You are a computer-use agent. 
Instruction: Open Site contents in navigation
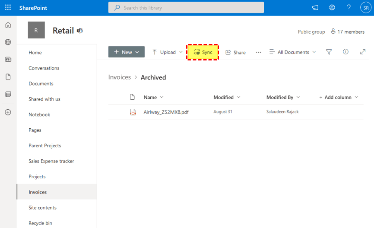click(42, 208)
